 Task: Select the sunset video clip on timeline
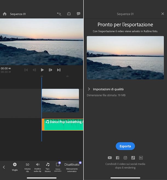point(61,100)
